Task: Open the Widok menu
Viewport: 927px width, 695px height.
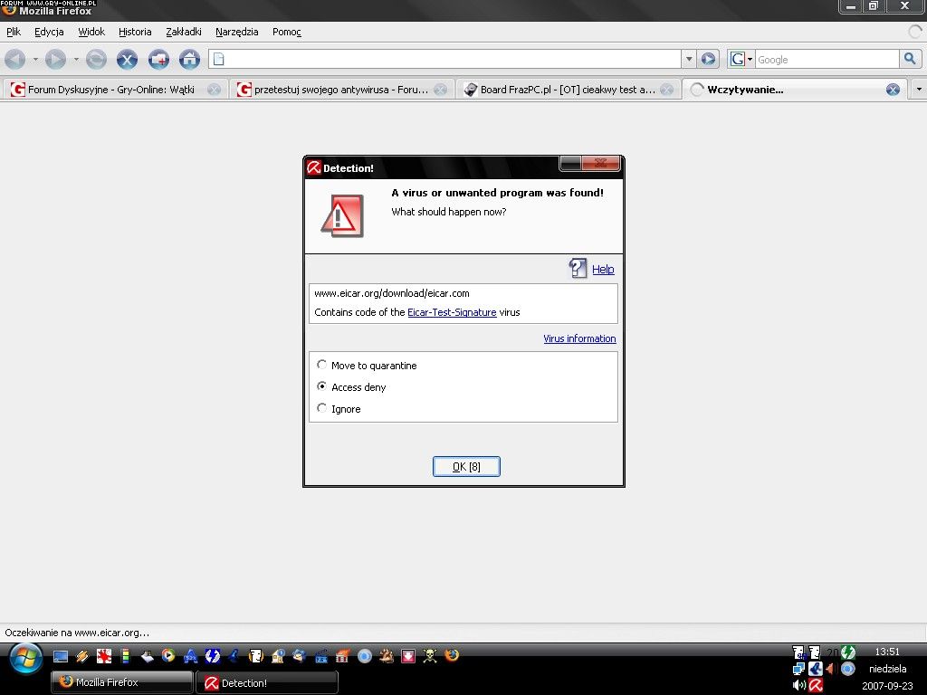Action: (91, 32)
